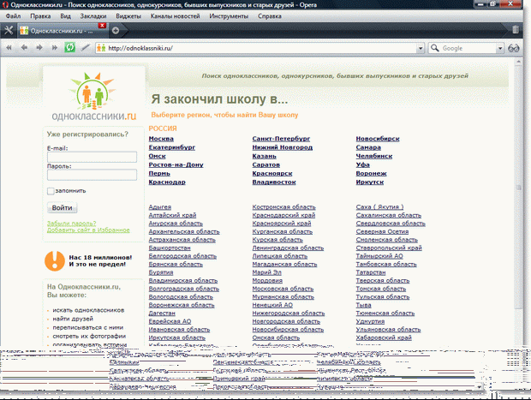Click the Opera logo in the title bar
Screen dimensions: 531x400
(x=5, y=5)
